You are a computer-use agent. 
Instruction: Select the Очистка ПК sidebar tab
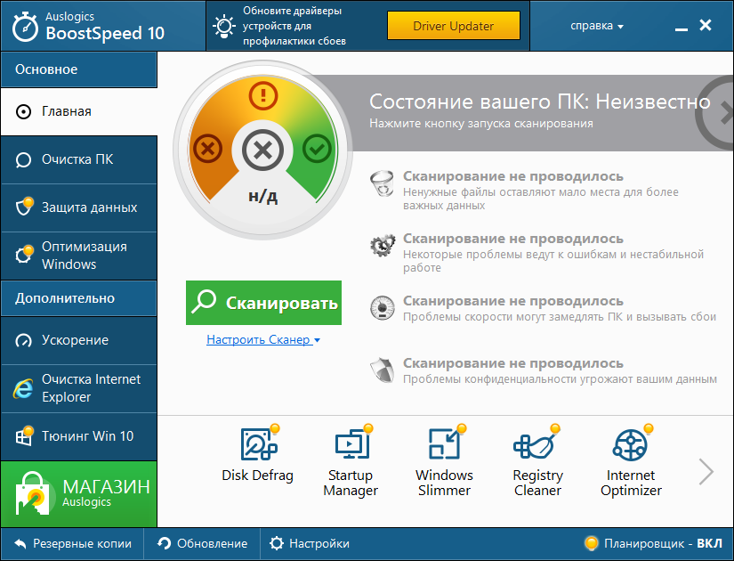pyautogui.click(x=78, y=160)
